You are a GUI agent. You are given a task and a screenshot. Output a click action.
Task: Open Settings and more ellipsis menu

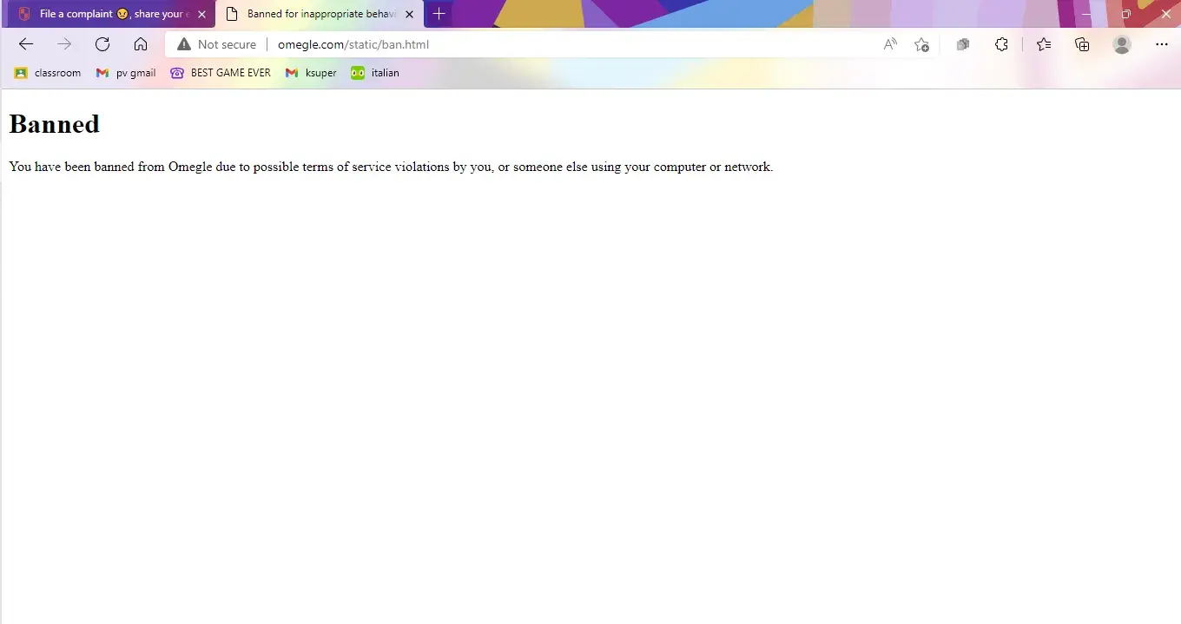[1162, 44]
